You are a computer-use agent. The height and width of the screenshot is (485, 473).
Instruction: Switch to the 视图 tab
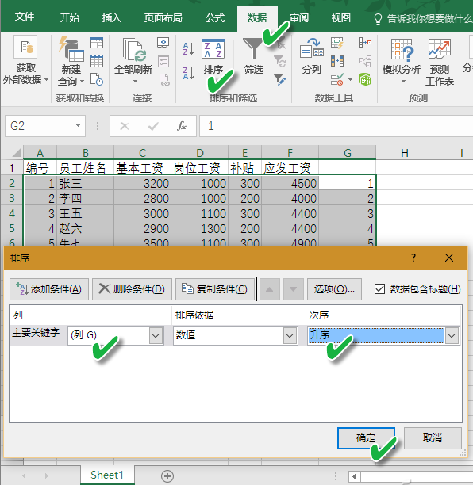340,17
